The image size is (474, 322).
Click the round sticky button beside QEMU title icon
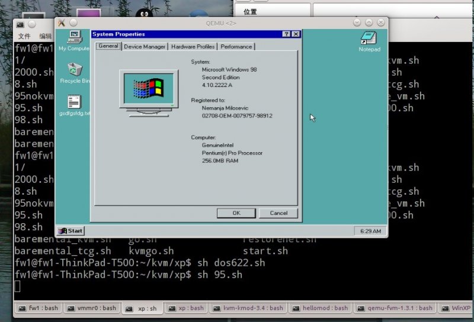tap(73, 23)
